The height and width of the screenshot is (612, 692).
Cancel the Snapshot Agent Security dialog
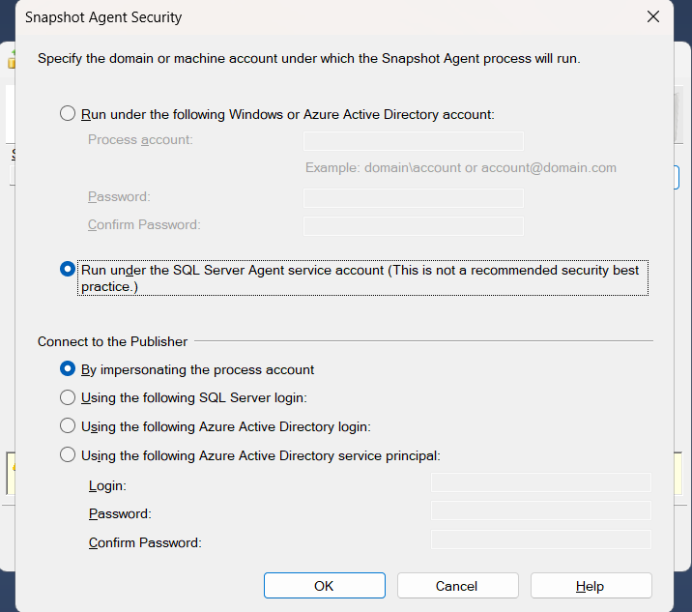click(x=457, y=586)
